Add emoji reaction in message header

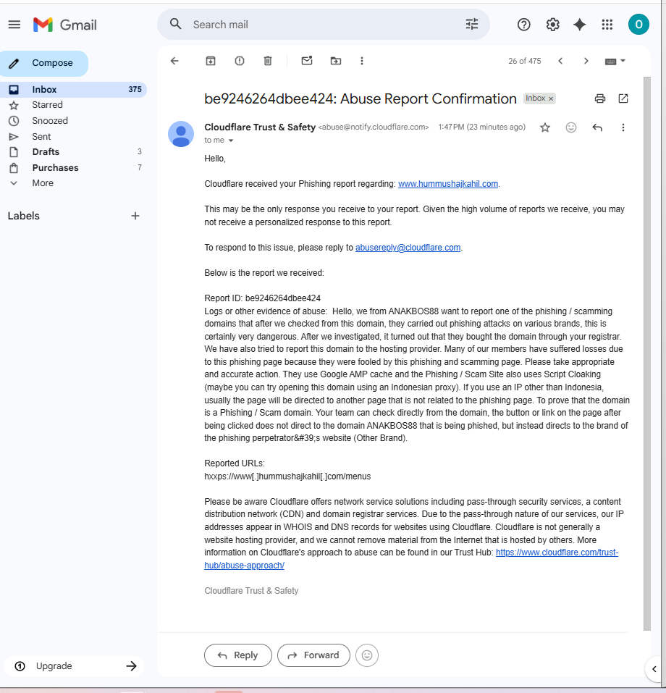pyautogui.click(x=571, y=127)
